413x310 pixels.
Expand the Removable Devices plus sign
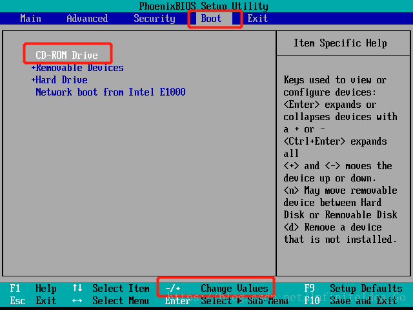34,68
